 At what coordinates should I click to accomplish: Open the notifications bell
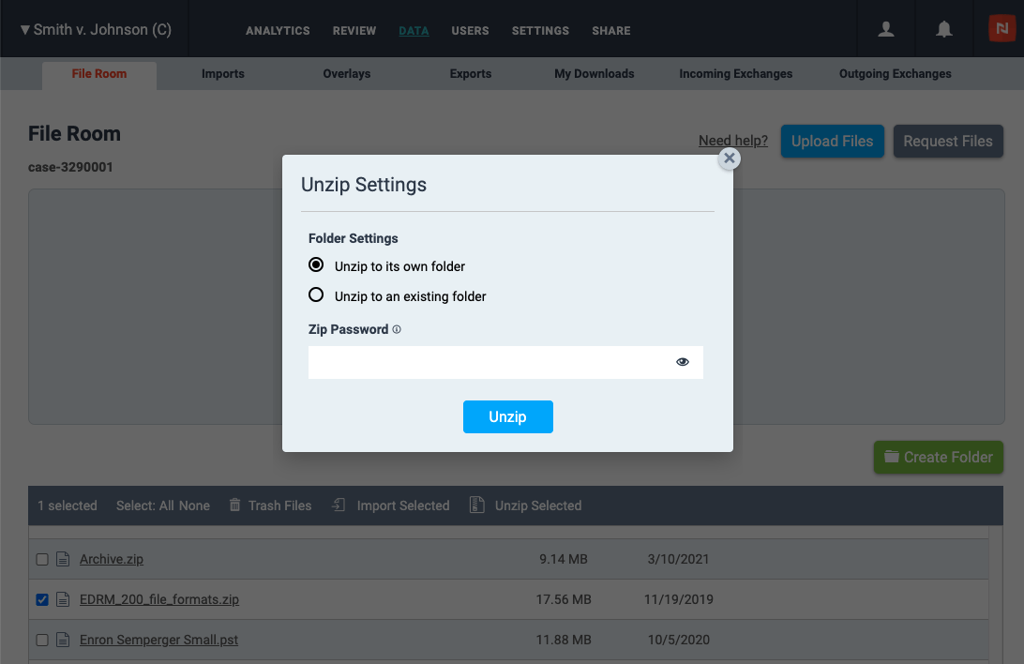click(944, 30)
